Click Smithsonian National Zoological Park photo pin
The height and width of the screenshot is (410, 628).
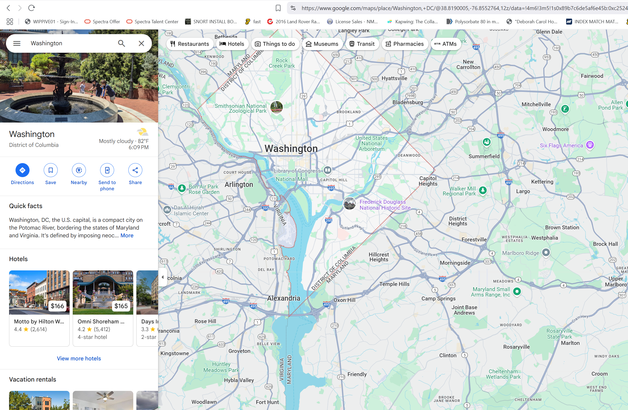coord(277,107)
